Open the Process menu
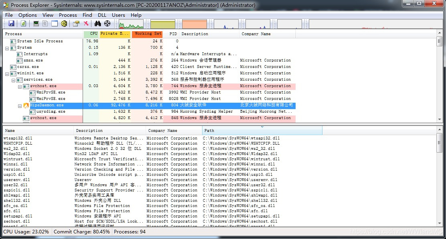This screenshot has width=446, height=239. tap(68, 15)
